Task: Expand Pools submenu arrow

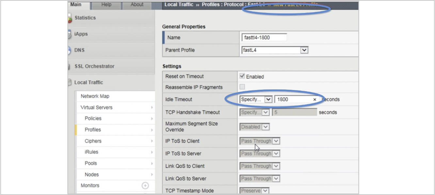Action: pos(152,163)
